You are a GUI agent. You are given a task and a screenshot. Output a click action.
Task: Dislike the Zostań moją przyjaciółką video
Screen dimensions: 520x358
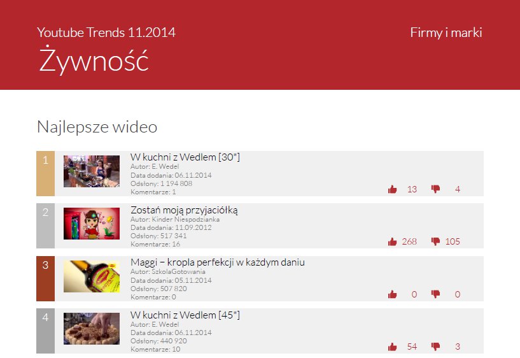coord(435,241)
